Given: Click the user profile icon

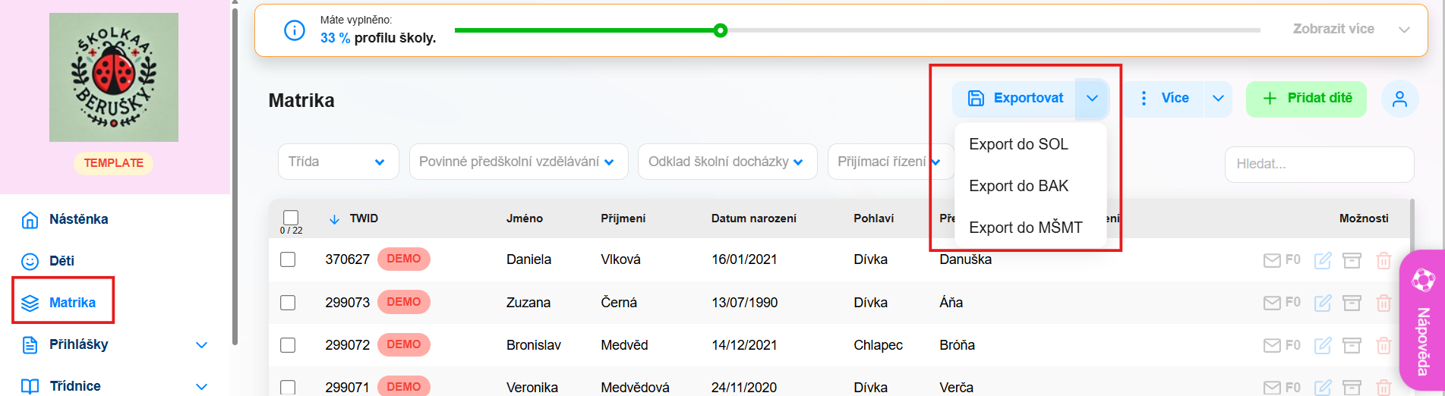Looking at the screenshot, I should click(1399, 99).
